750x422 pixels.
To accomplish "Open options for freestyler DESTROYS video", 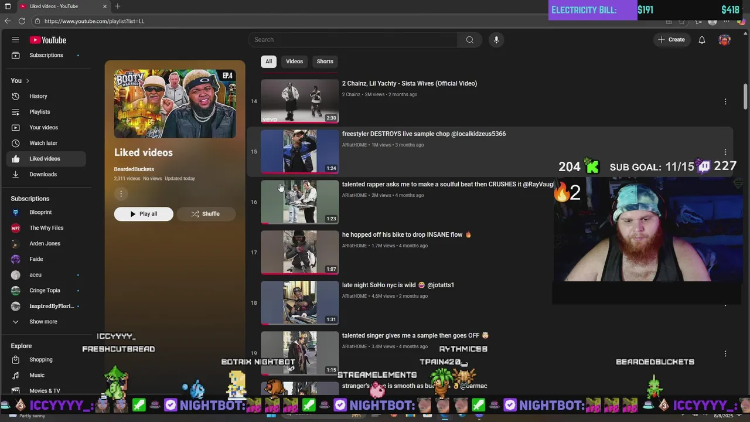I will tap(725, 152).
